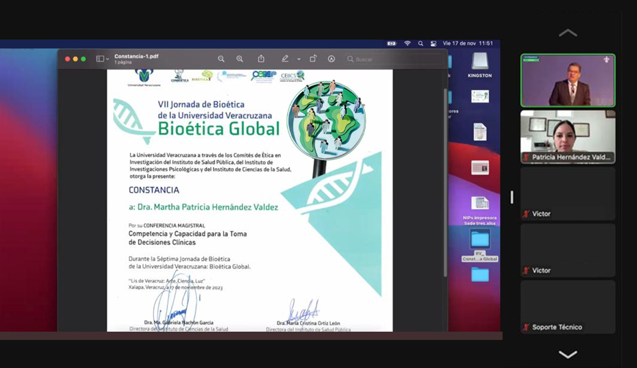Select the document file icon on desktop
This screenshot has width=637, height=368.
480,132
